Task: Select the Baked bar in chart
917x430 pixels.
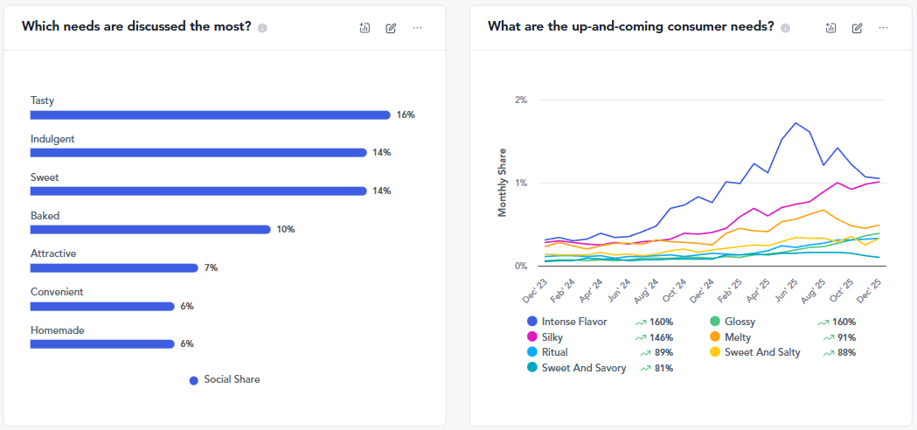Action: click(150, 229)
